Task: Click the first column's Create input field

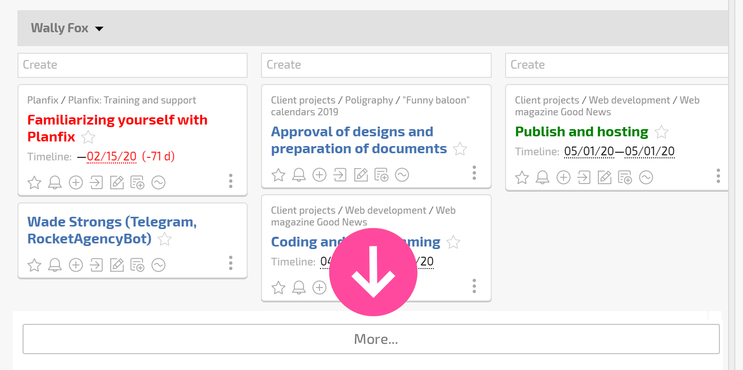Action: [x=132, y=65]
